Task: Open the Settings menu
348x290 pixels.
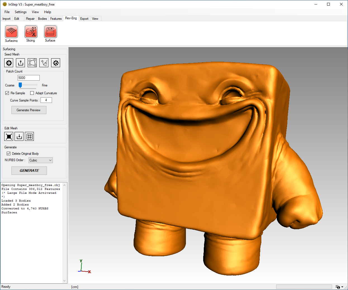Action: click(21, 12)
